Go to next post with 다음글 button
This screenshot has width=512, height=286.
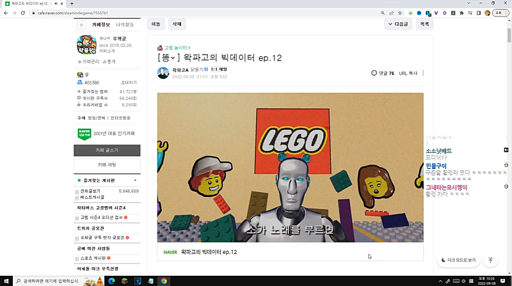point(398,24)
